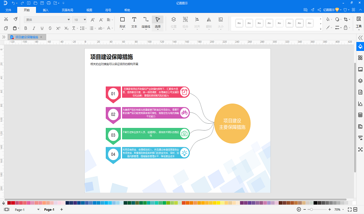Switch to the 视图 view tab
The height and width of the screenshot is (214, 364).
[89, 10]
